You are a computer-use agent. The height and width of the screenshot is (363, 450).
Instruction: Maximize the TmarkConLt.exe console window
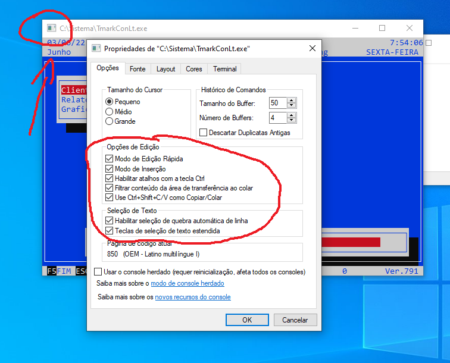click(x=382, y=28)
